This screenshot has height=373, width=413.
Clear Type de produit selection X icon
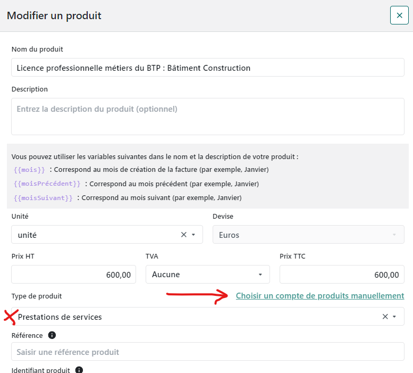(x=385, y=317)
